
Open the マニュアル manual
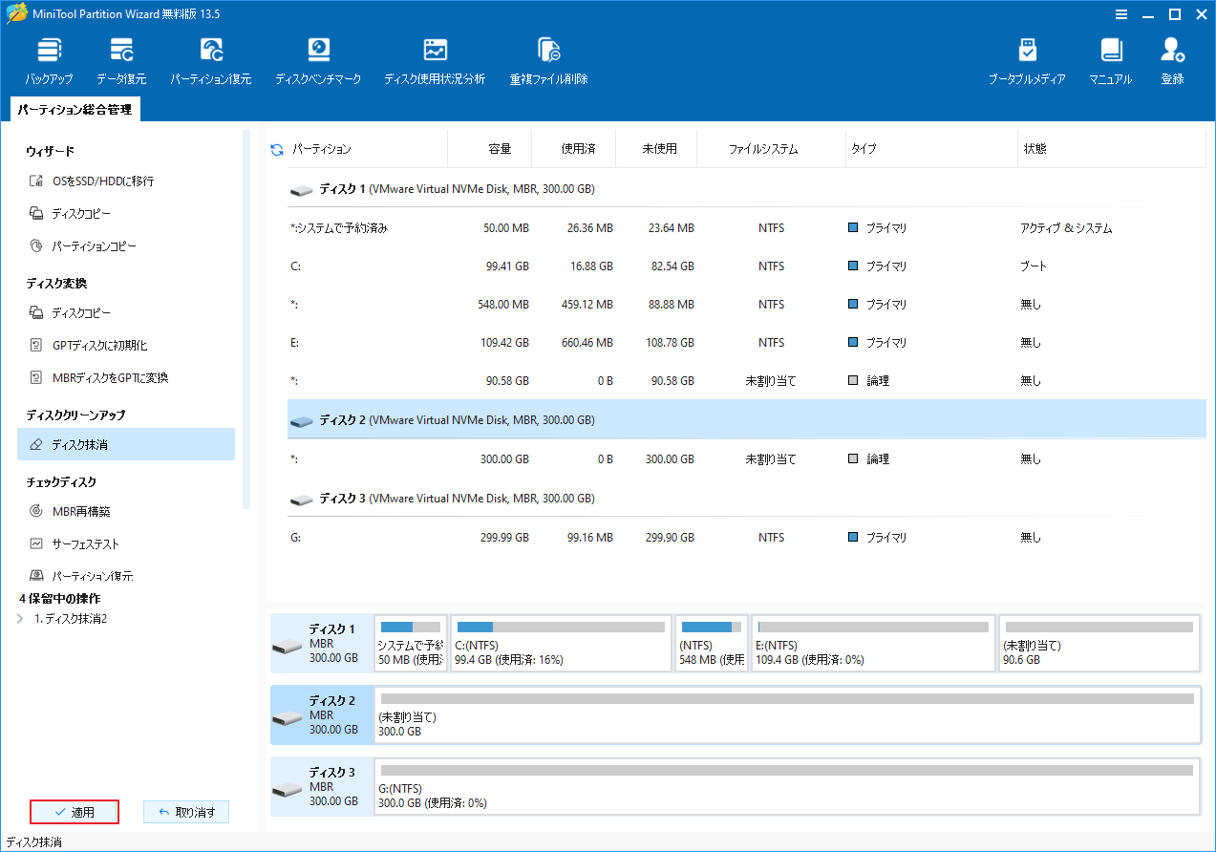1110,61
